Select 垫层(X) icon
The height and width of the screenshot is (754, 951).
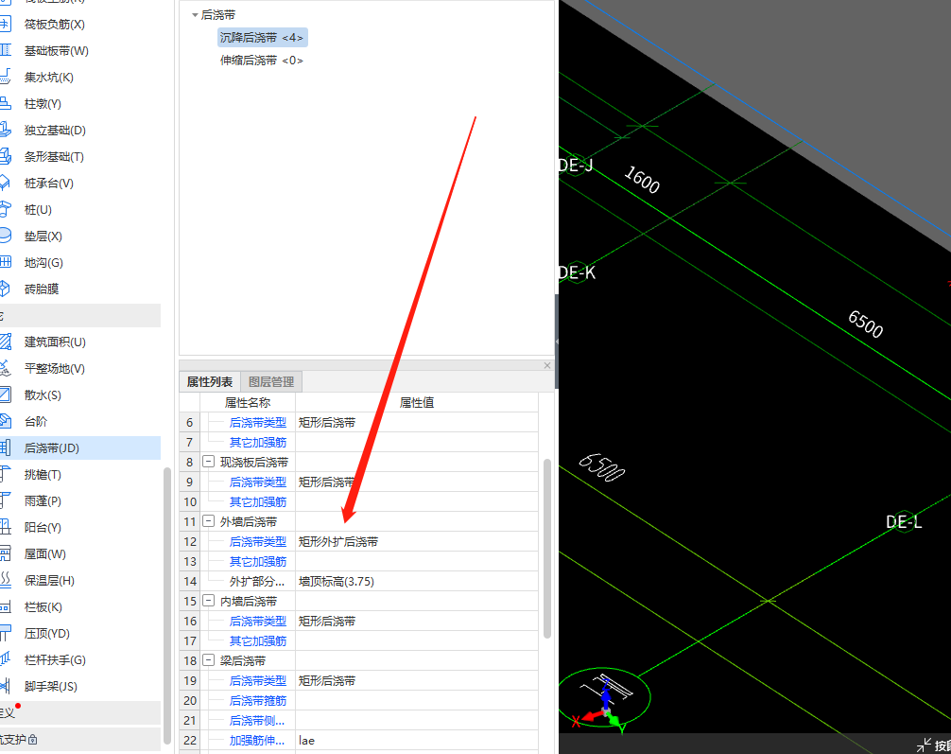(x=5, y=237)
